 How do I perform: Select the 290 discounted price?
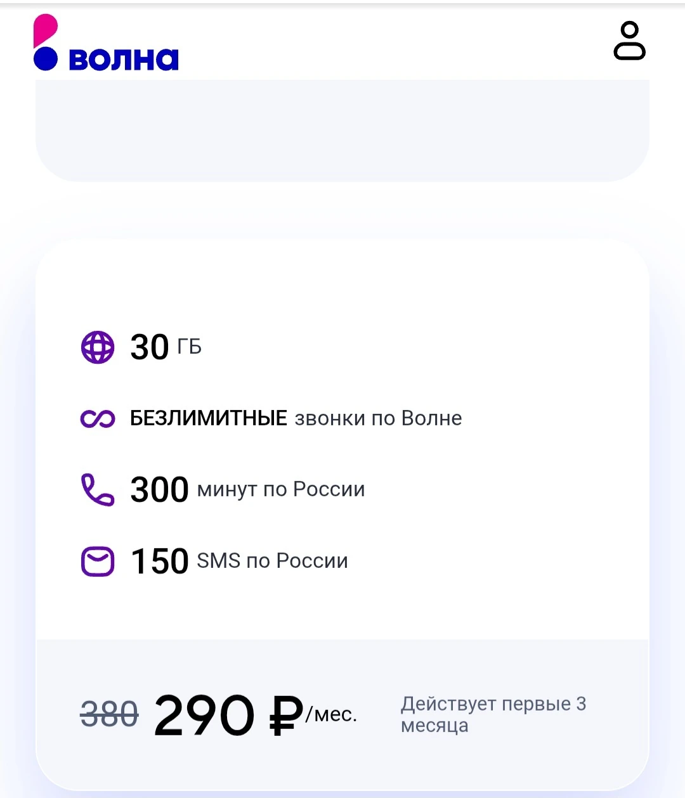tap(204, 715)
